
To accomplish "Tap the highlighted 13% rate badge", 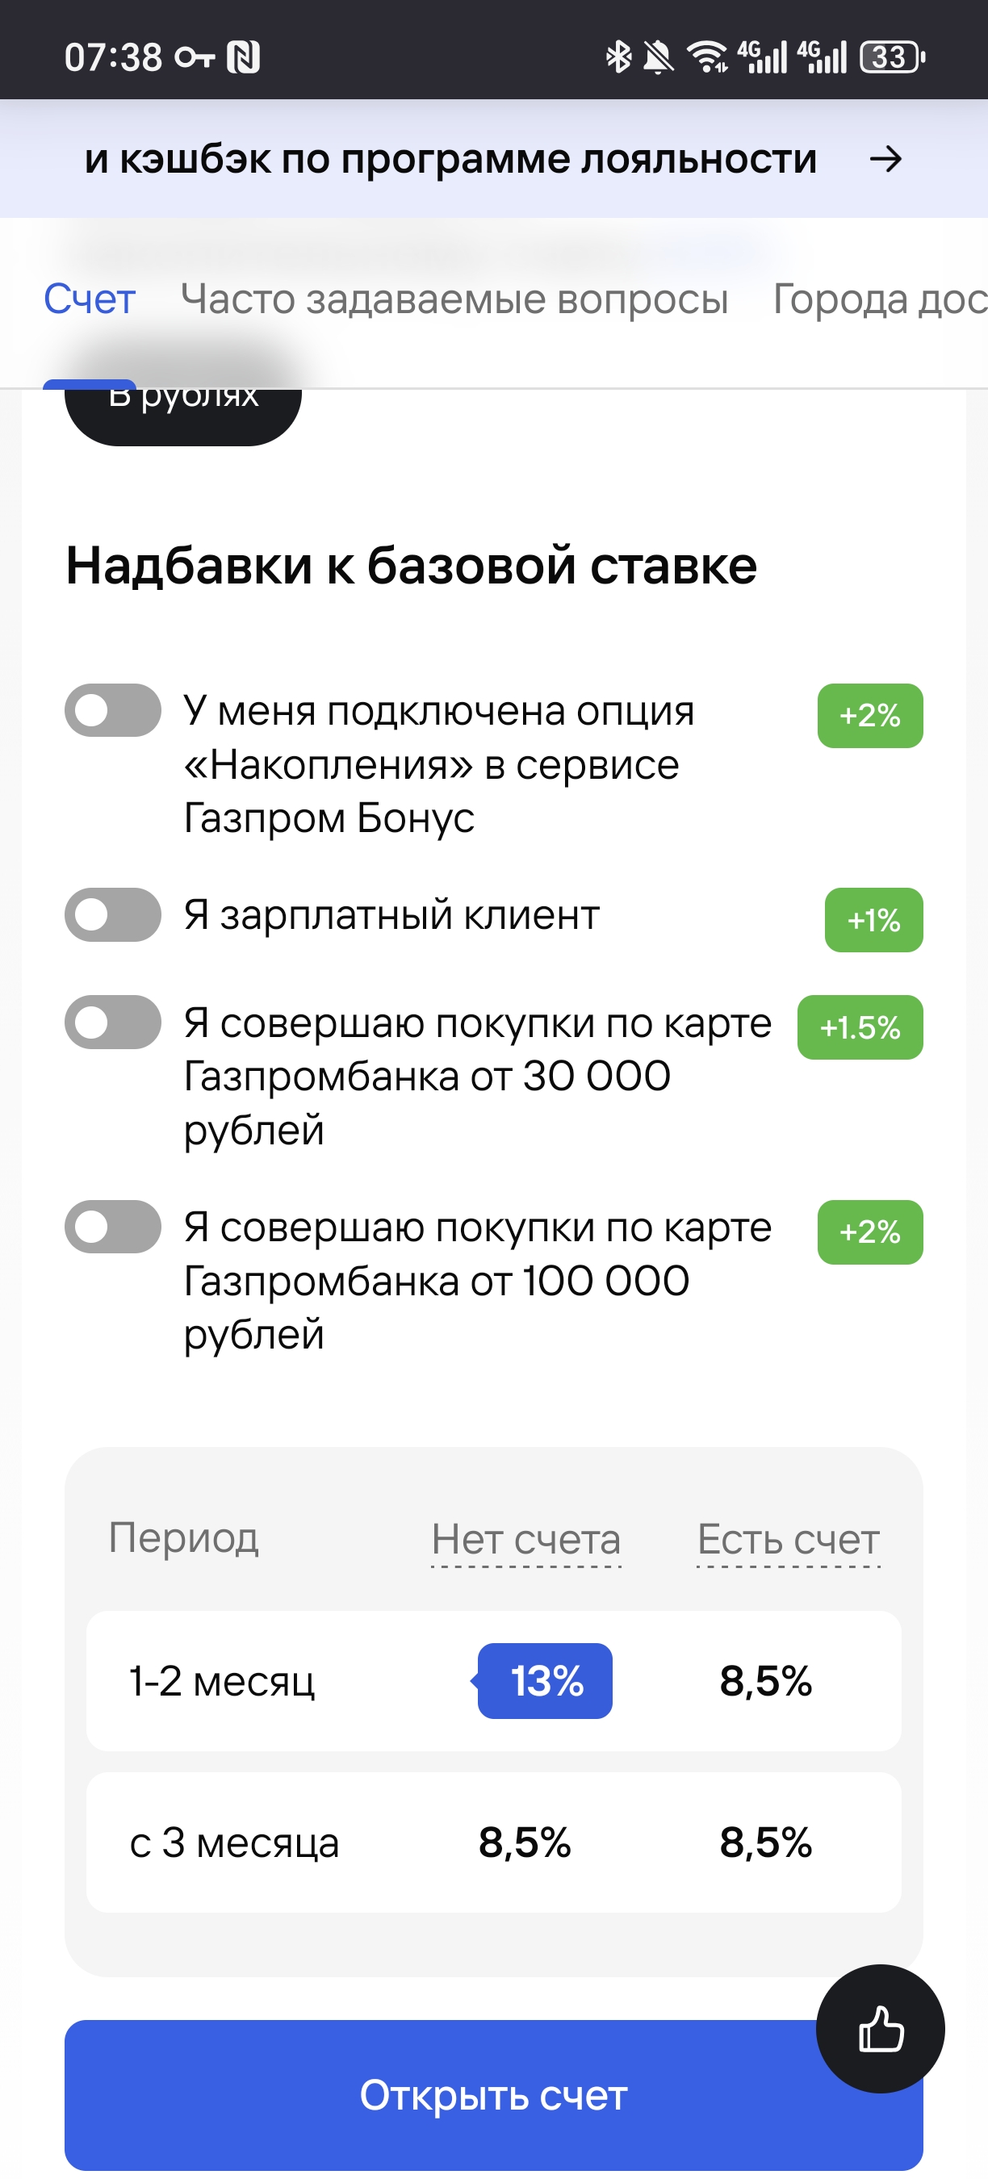I will click(x=546, y=1681).
